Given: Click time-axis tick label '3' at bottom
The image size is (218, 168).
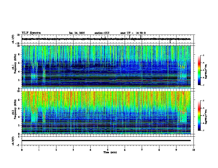Looking at the screenshot, I should [73, 150].
